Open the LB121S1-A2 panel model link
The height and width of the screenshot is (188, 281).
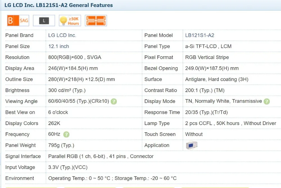200,35
